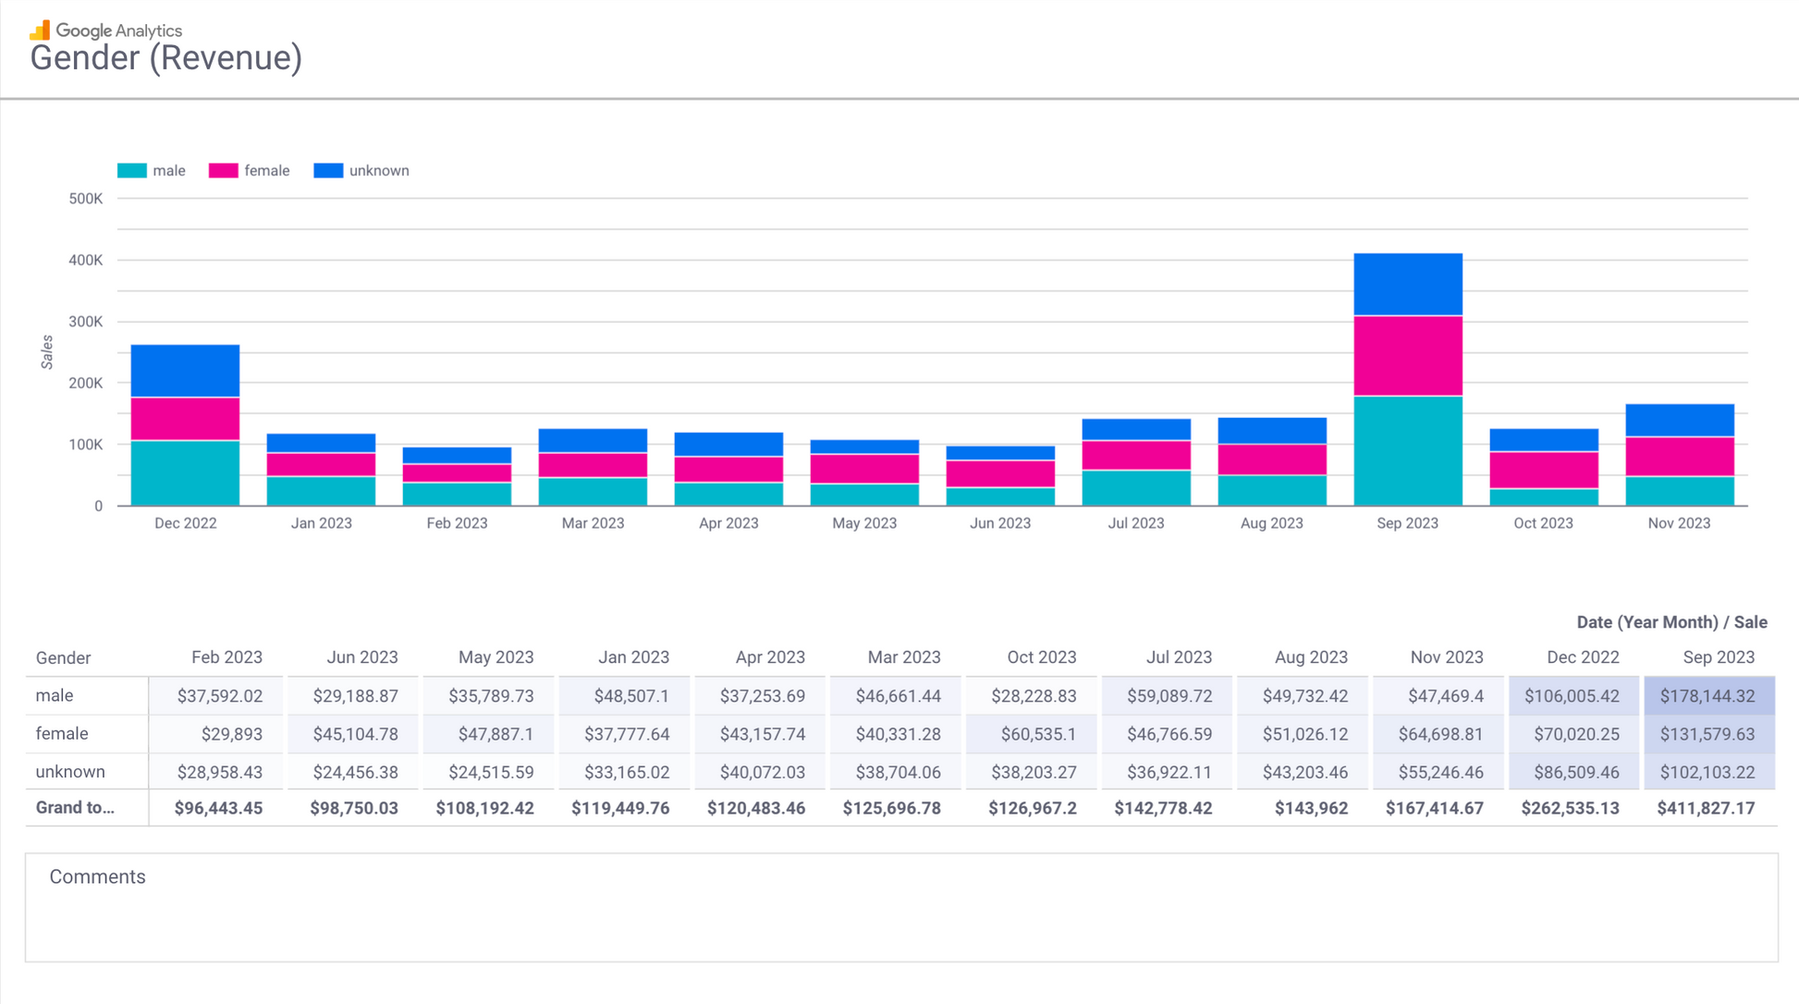
Task: Click the male legend color swatch
Action: click(131, 171)
